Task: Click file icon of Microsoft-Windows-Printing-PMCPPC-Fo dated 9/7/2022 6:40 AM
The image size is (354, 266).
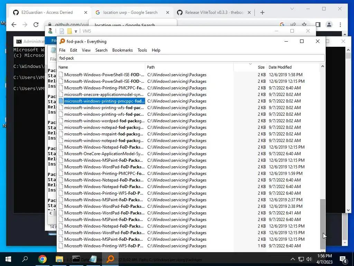Action: (x=61, y=88)
